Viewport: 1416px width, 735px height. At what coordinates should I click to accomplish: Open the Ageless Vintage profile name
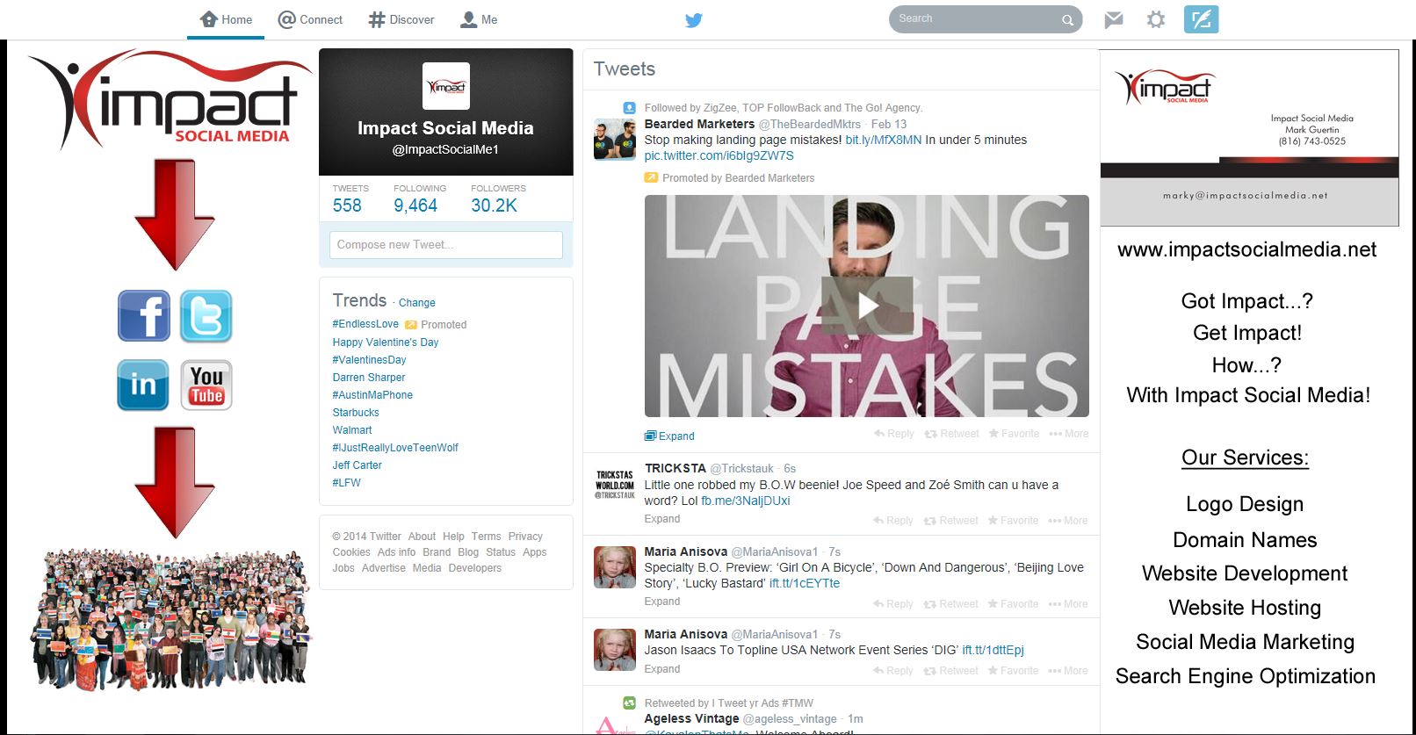coord(691,718)
